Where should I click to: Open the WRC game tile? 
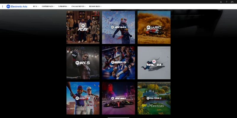(154, 27)
